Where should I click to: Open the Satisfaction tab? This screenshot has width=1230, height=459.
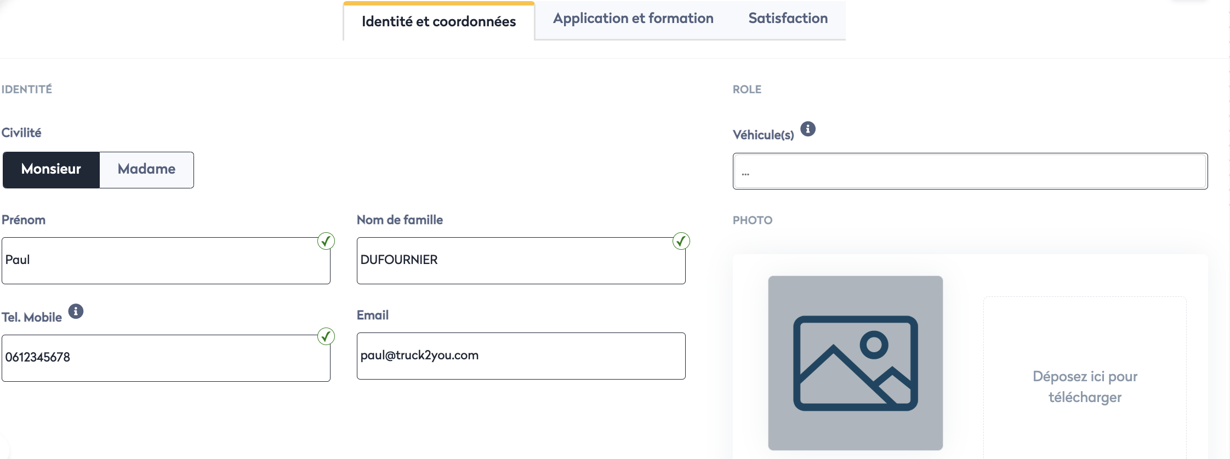(x=788, y=19)
